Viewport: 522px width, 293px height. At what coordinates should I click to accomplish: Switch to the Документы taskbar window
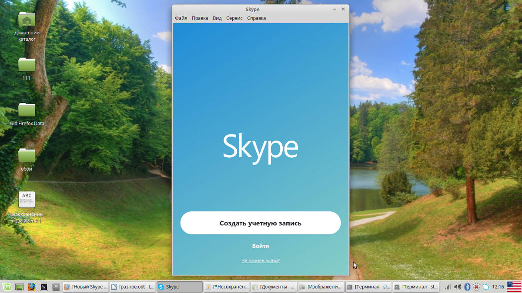[x=274, y=287]
